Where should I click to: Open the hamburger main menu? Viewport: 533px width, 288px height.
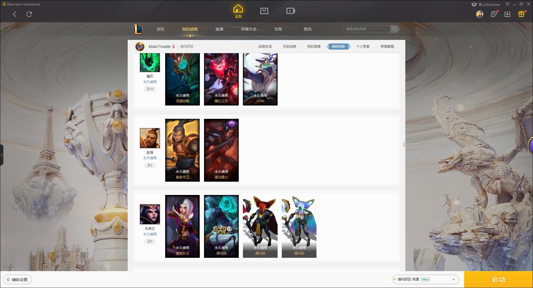point(507,4)
